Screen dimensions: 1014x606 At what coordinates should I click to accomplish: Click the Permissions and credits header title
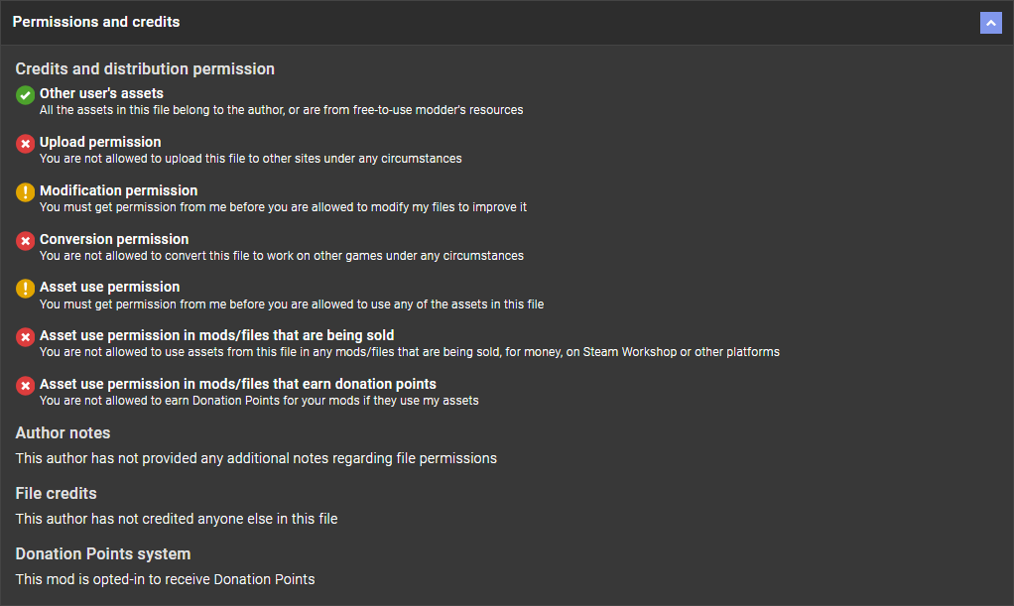(x=96, y=22)
